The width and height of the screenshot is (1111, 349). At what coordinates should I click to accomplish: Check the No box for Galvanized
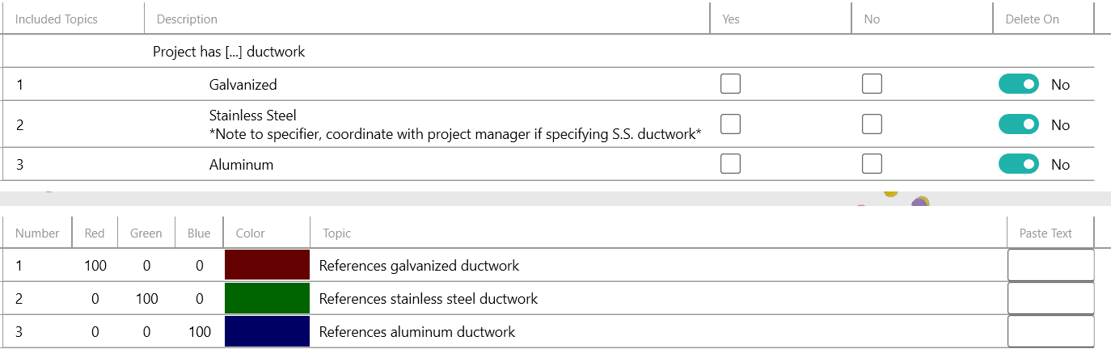tap(872, 84)
